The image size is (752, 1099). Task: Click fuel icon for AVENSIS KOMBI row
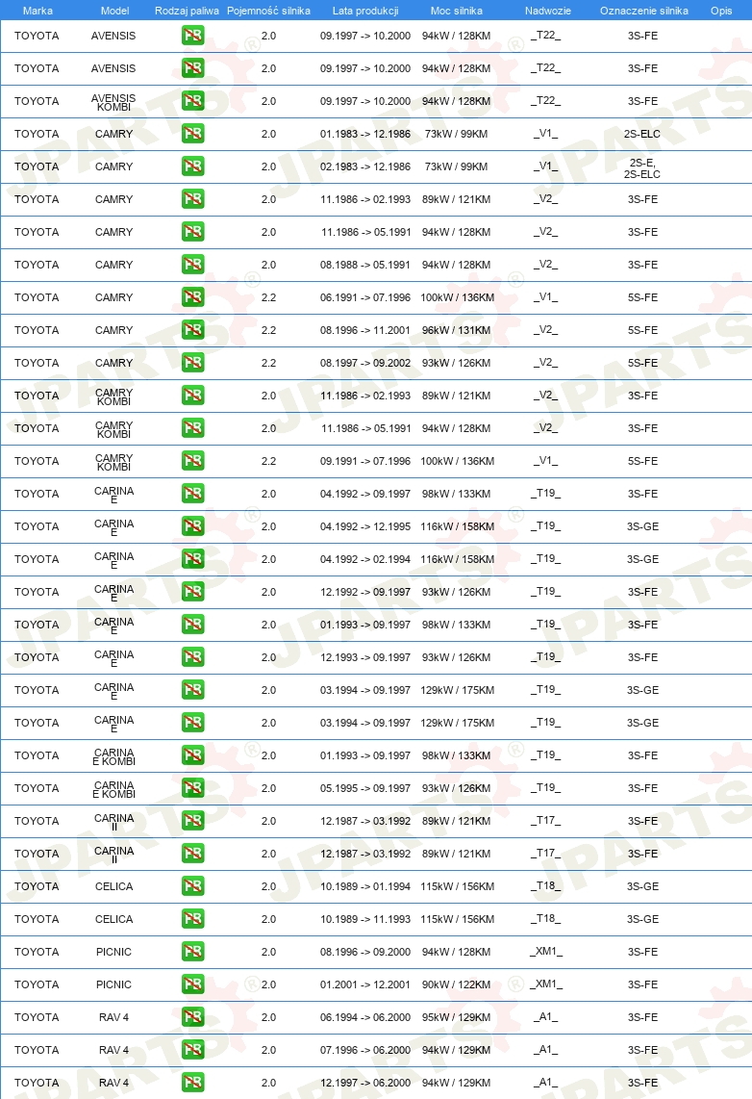tap(192, 101)
